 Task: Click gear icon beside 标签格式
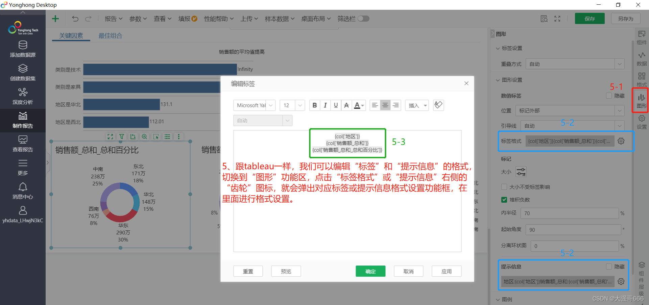621,141
